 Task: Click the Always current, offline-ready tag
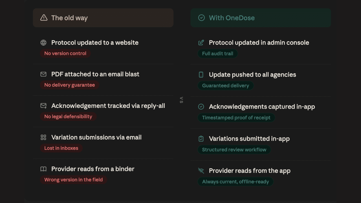pyautogui.click(x=235, y=182)
